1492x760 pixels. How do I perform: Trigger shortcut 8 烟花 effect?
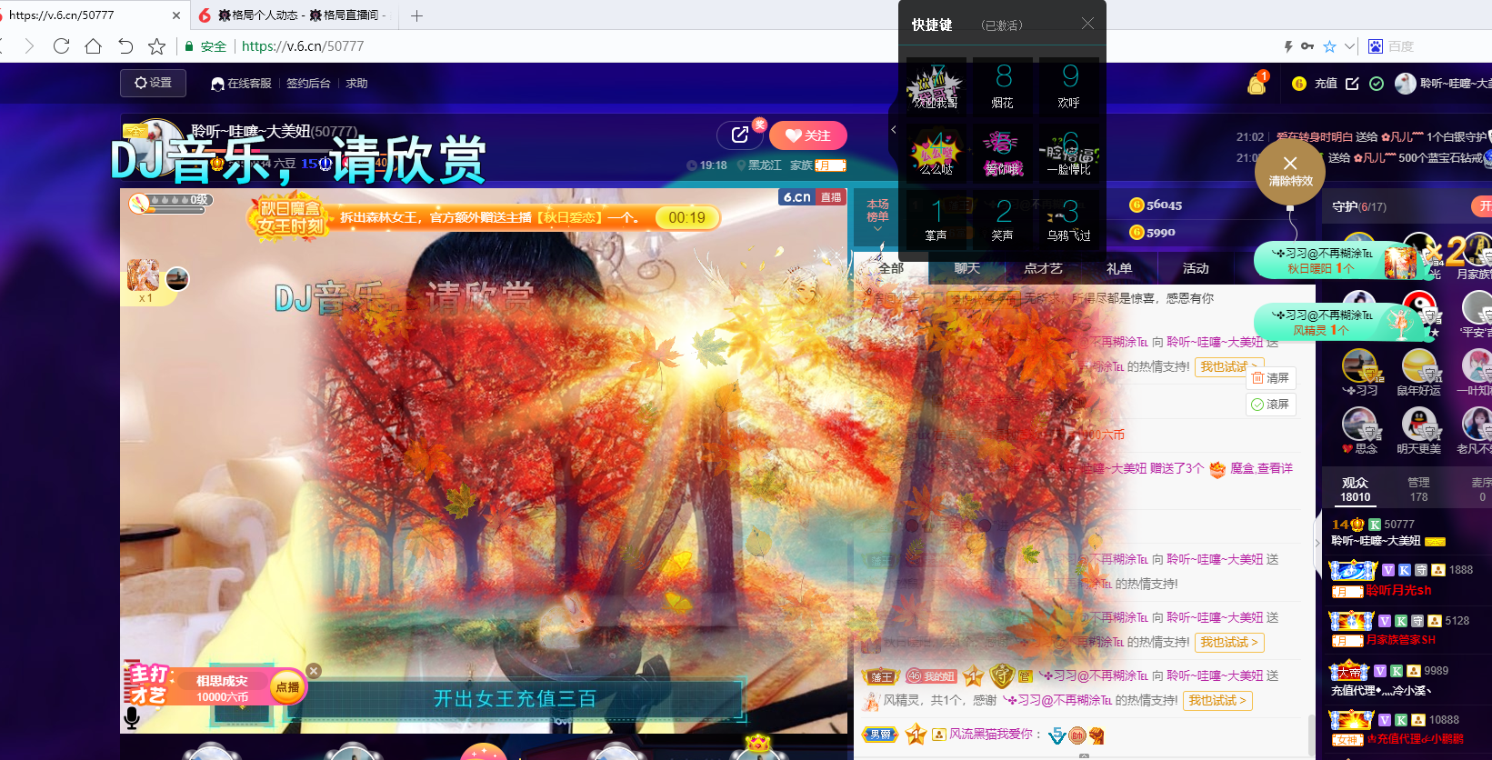coord(1003,86)
